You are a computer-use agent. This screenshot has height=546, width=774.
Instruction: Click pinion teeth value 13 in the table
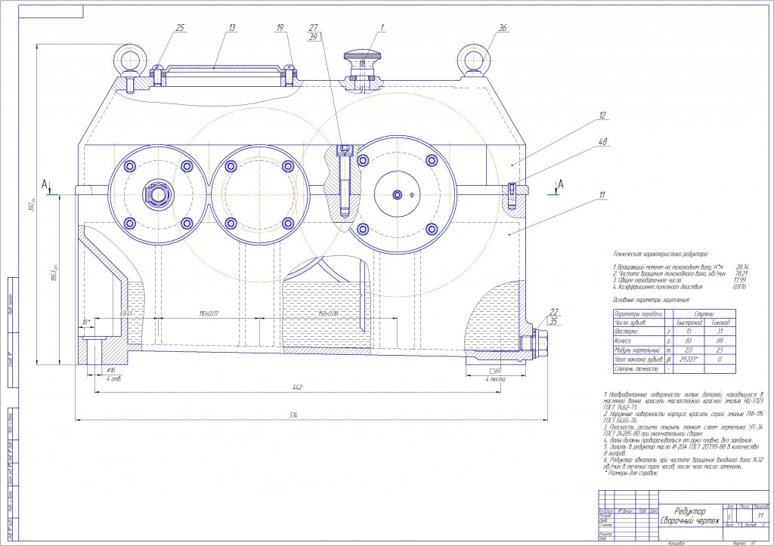click(x=689, y=332)
